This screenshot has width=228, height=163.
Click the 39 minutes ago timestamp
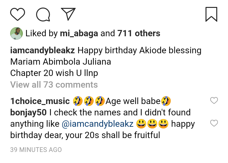(x=36, y=150)
